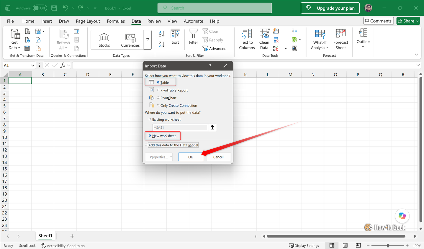
Task: Open the Copilot floating button
Action: click(402, 216)
